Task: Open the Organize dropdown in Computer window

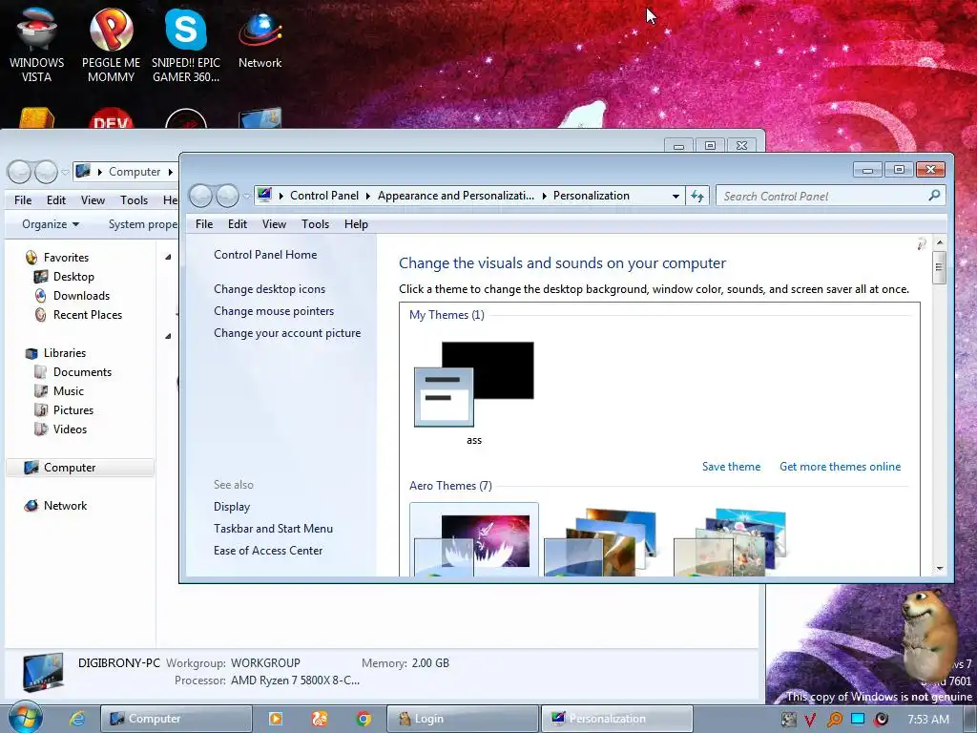Action: pyautogui.click(x=51, y=224)
